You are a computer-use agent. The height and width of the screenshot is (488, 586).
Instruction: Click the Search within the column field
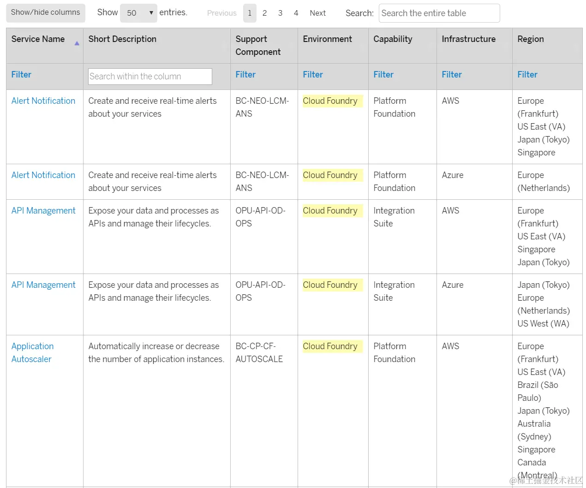[x=150, y=77]
